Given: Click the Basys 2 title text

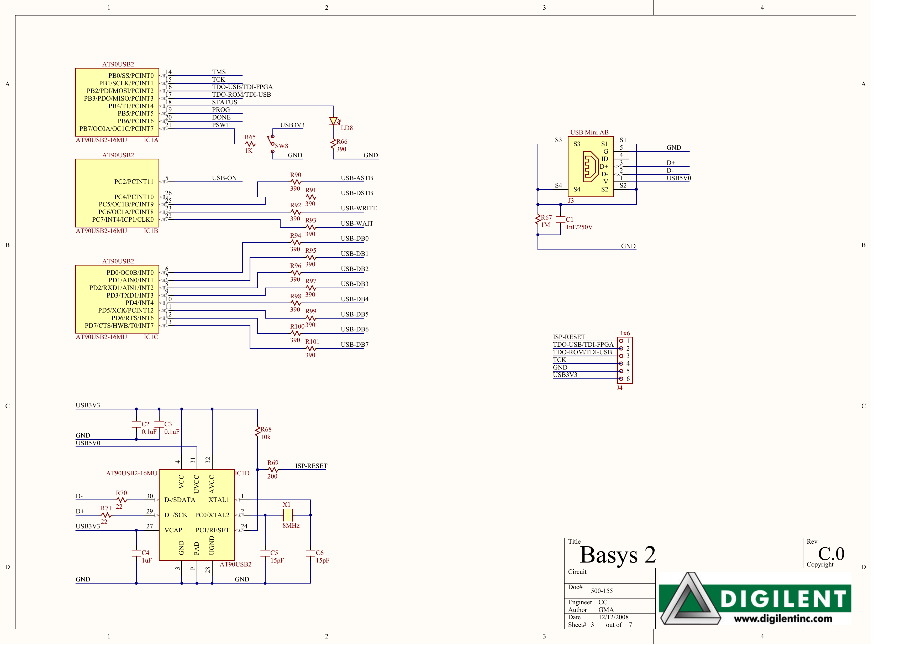Looking at the screenshot, I should 618,555.
